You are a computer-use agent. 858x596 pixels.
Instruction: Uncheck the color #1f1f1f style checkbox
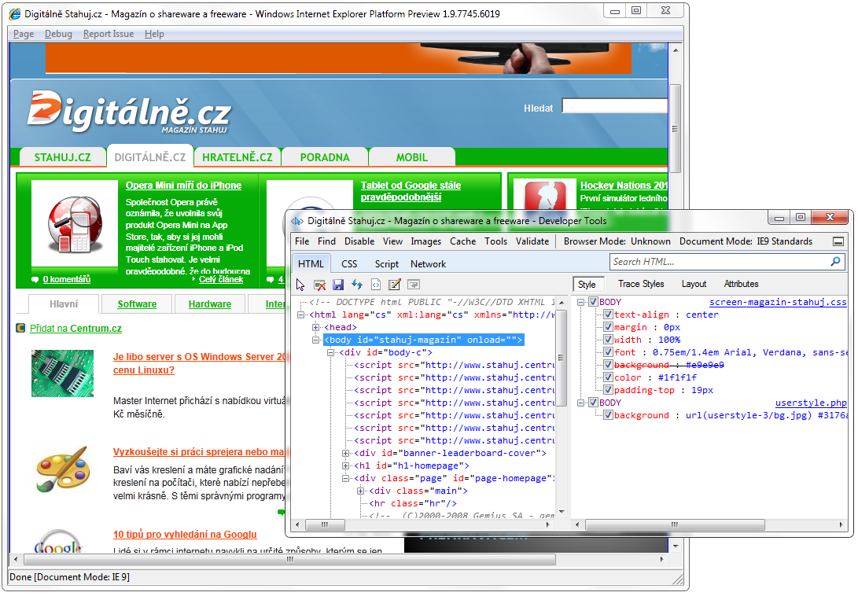[608, 377]
